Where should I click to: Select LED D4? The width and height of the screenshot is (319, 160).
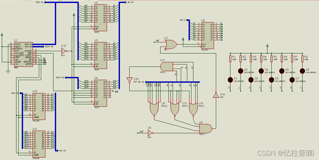click(x=261, y=71)
